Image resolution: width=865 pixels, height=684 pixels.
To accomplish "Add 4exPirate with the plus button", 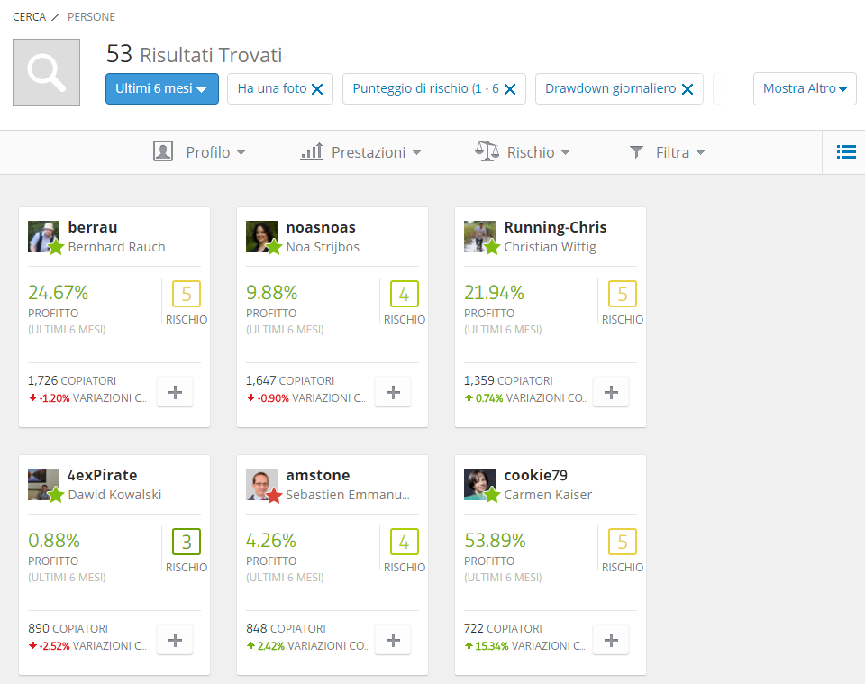I will (175, 640).
